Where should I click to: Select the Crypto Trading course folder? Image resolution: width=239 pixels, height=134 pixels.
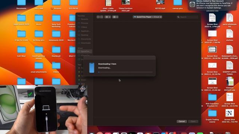212,116
